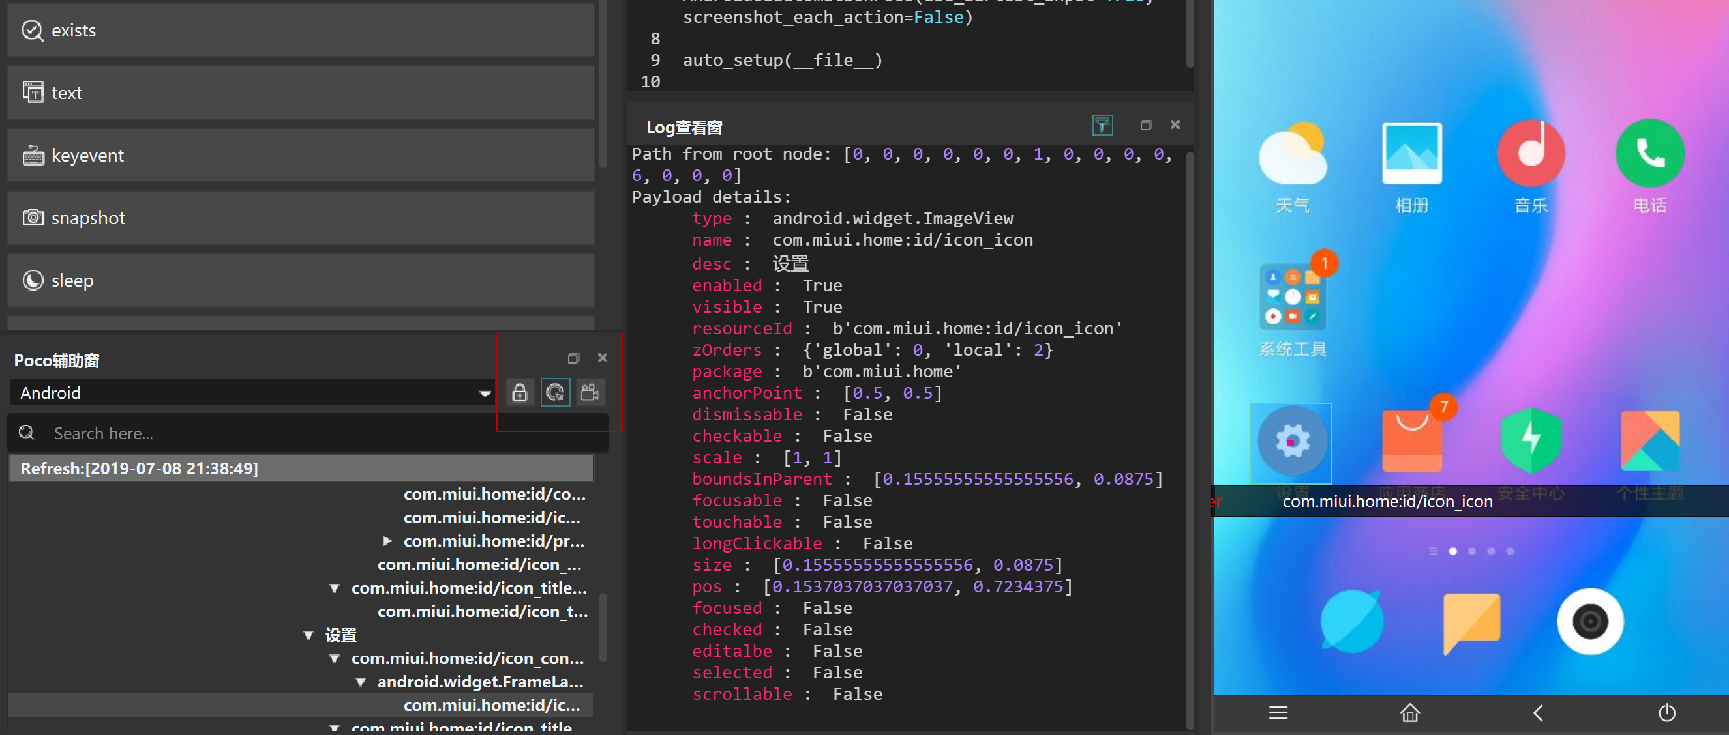
Task: Open the 个性主题 themes app
Action: (x=1650, y=441)
